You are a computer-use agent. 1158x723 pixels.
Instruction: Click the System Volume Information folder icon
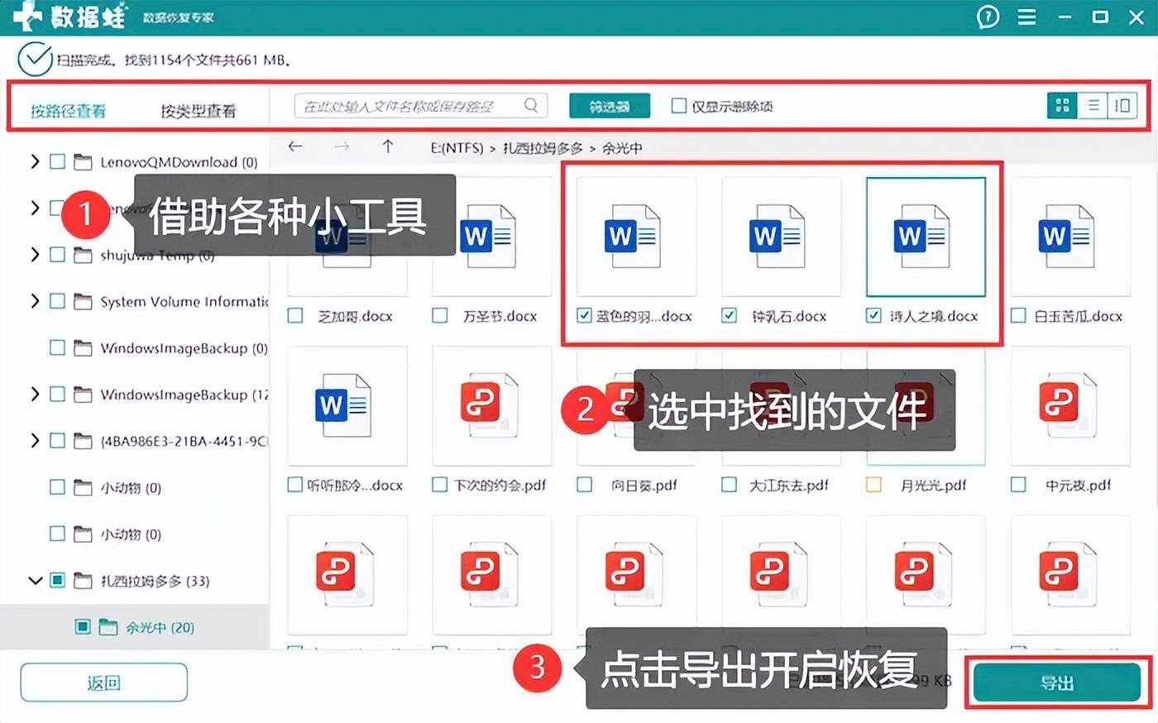point(83,302)
